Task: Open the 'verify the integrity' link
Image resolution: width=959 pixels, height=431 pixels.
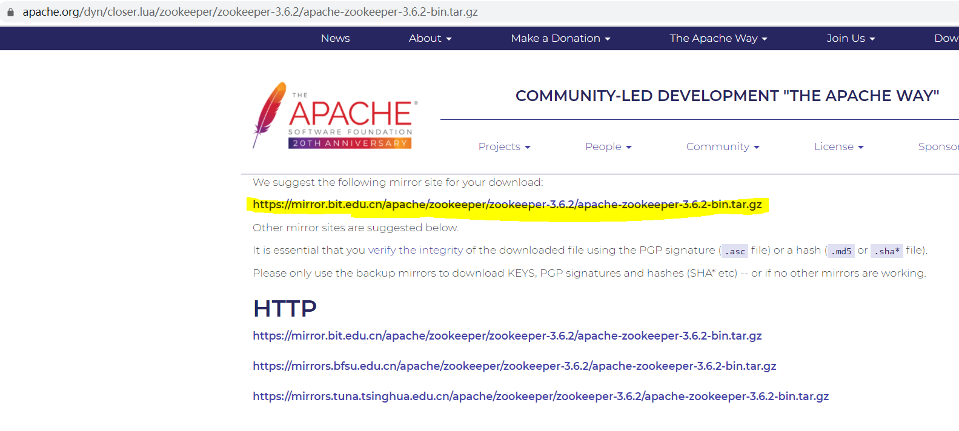Action: [x=415, y=250]
